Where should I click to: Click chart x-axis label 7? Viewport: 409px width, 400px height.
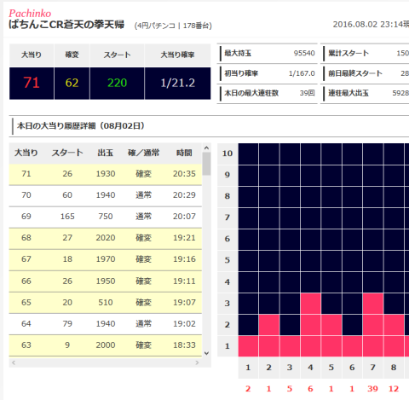click(372, 368)
